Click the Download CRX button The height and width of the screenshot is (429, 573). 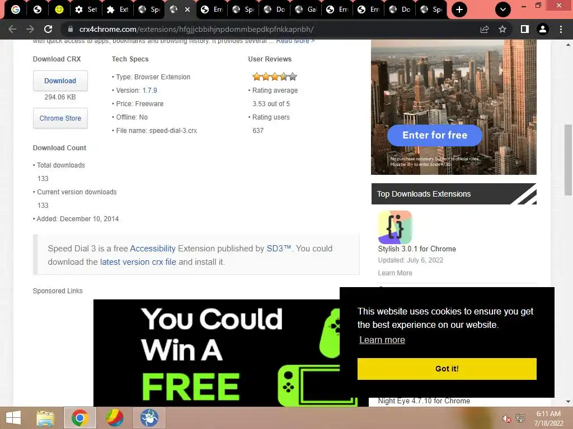pos(60,80)
